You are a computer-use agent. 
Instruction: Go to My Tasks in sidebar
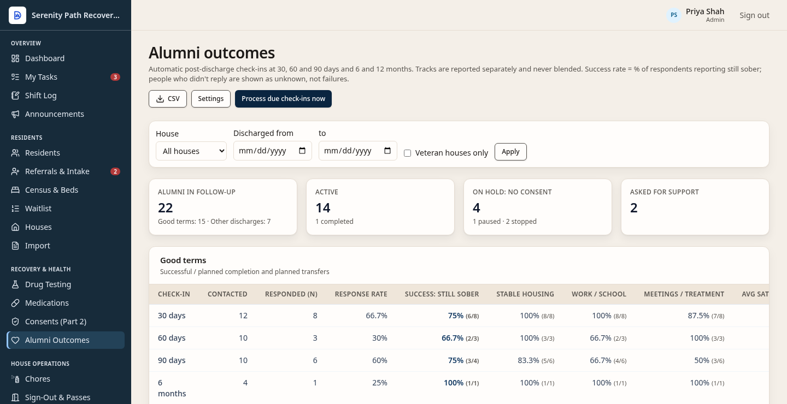click(x=66, y=77)
